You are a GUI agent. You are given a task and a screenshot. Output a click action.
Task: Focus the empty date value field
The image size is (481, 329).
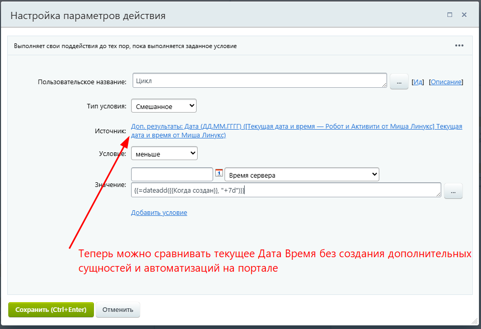click(172, 175)
